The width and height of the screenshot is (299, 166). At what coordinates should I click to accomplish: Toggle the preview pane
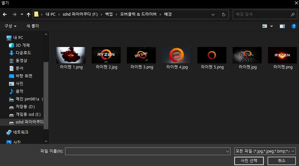pyautogui.click(x=282, y=26)
